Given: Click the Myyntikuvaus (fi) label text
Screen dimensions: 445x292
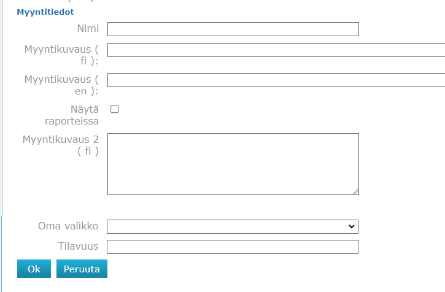Looking at the screenshot, I should [61, 54].
